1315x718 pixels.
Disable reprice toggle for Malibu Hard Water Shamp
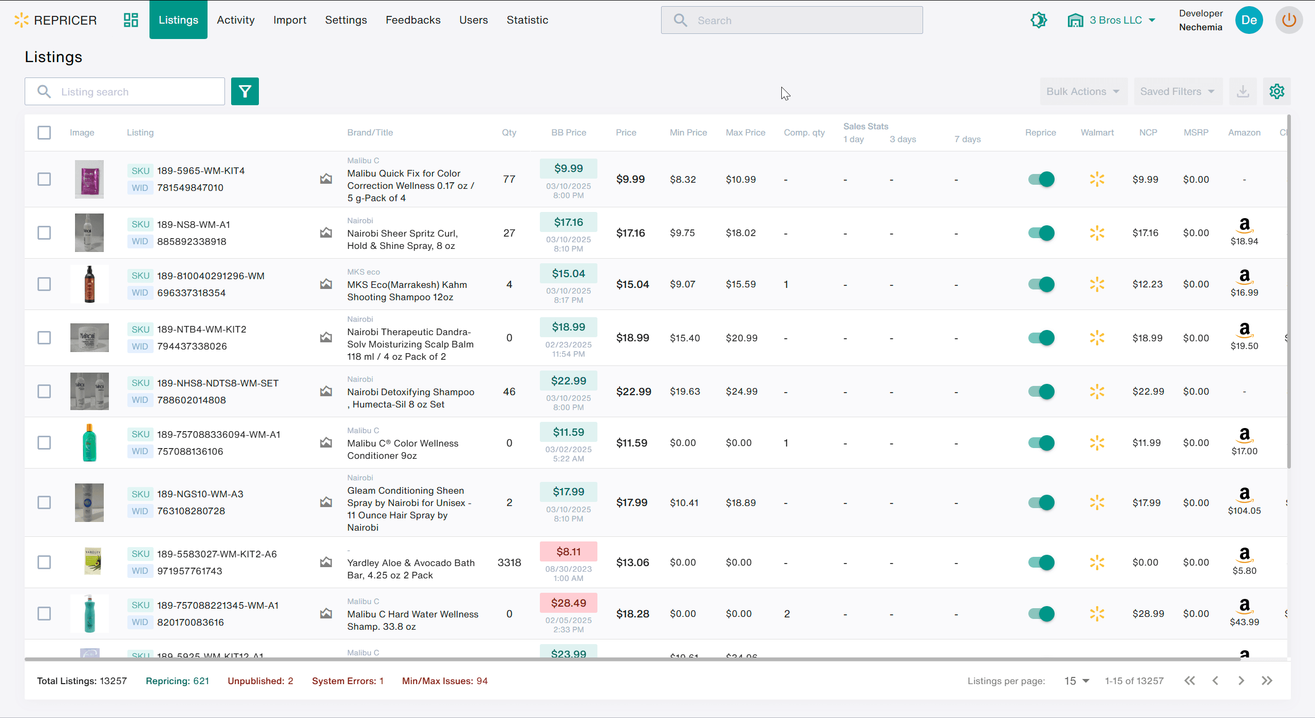(1041, 614)
